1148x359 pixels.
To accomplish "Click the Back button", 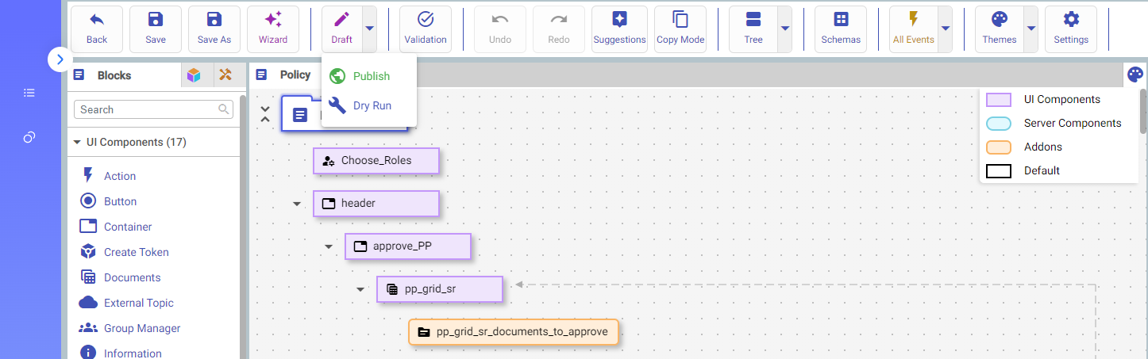I will (x=97, y=29).
